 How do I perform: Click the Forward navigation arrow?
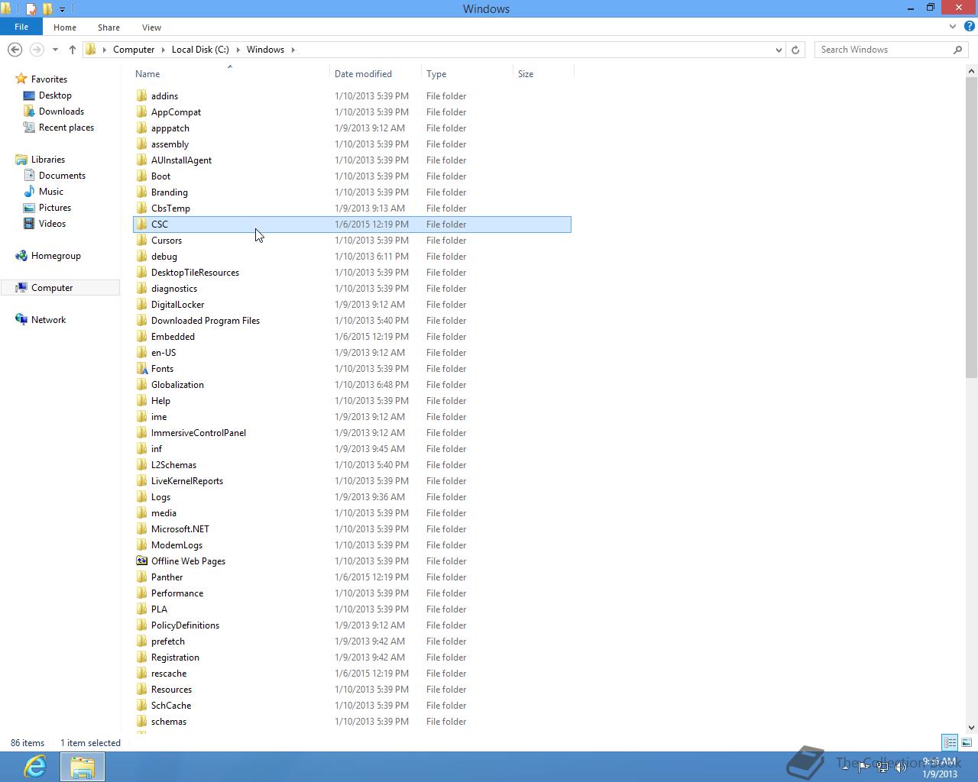pyautogui.click(x=36, y=50)
